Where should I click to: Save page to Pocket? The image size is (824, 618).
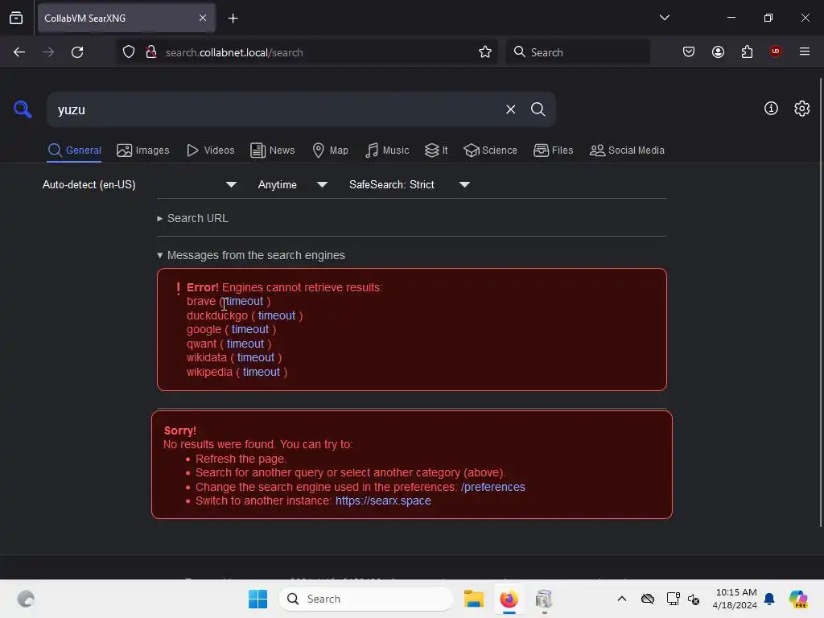click(x=689, y=52)
